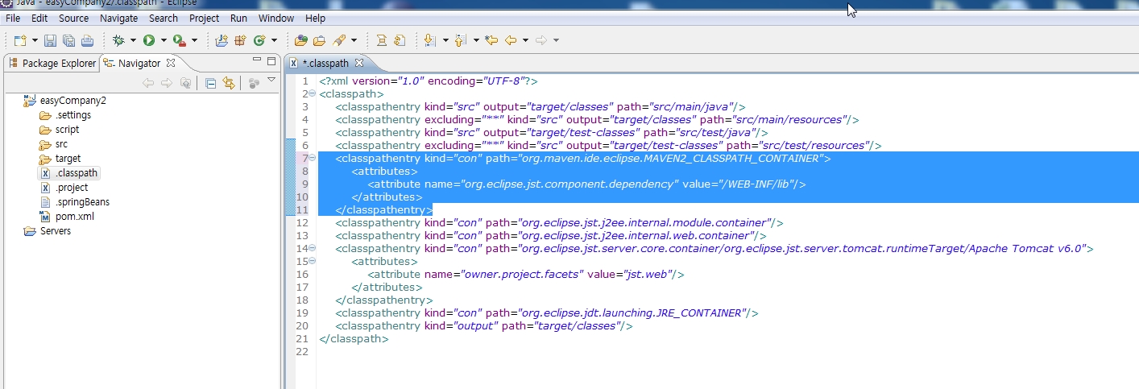
Task: Select the src folder in Navigator
Action: tap(61, 144)
